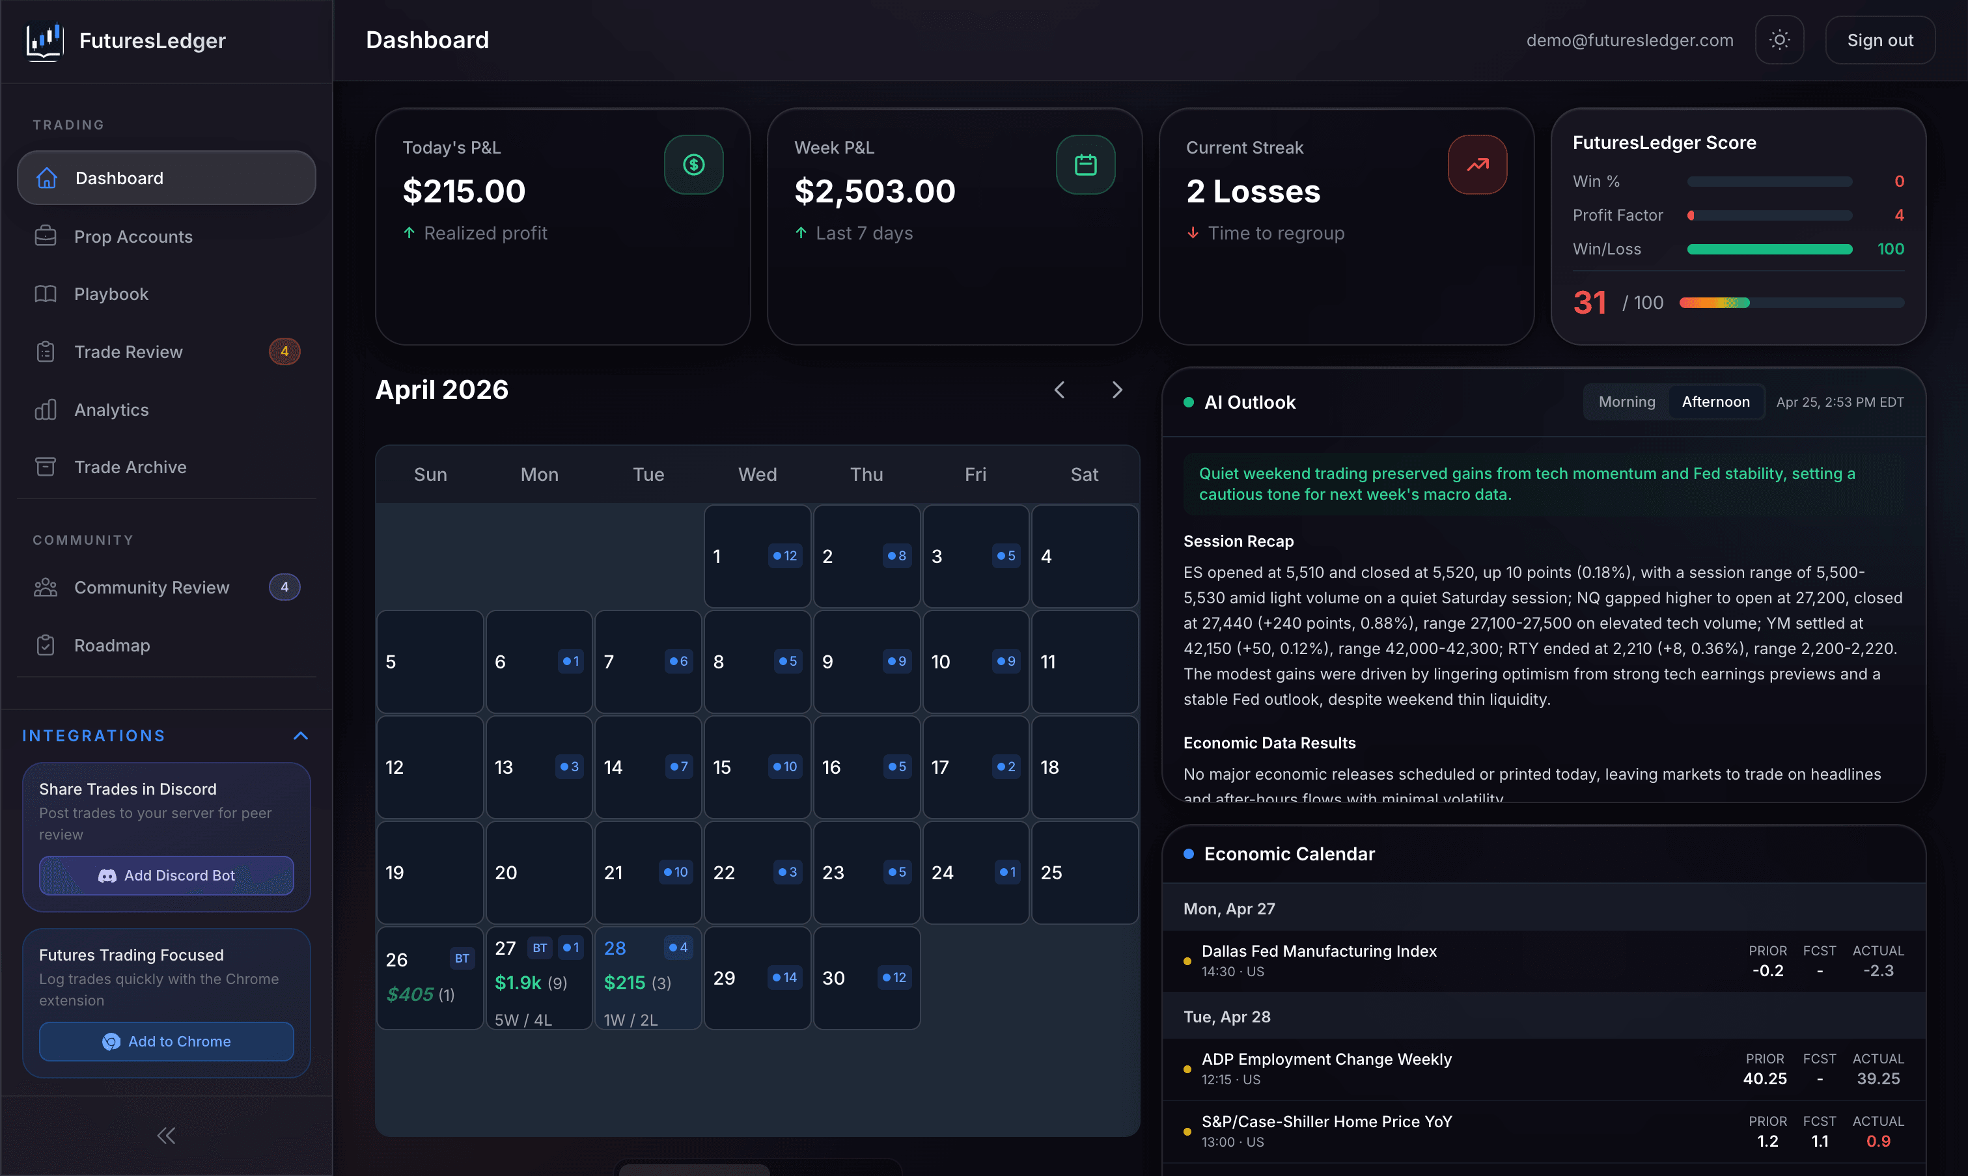Select April 24 calendar day
1968x1176 pixels.
coord(976,873)
